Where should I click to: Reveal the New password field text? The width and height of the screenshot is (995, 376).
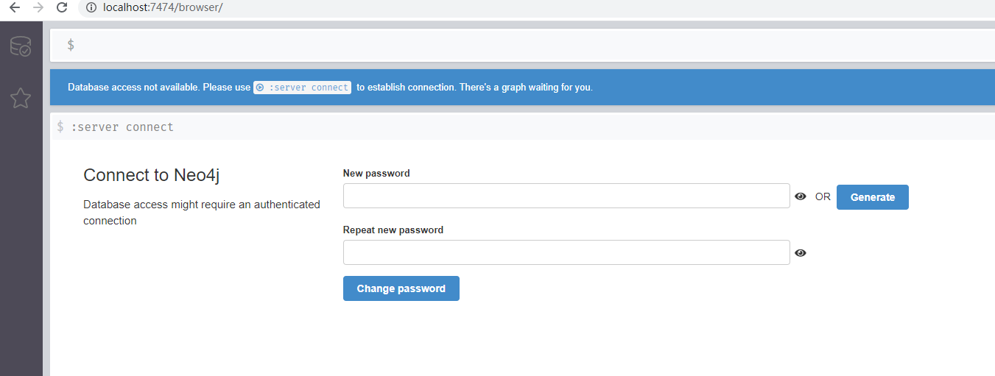click(801, 196)
